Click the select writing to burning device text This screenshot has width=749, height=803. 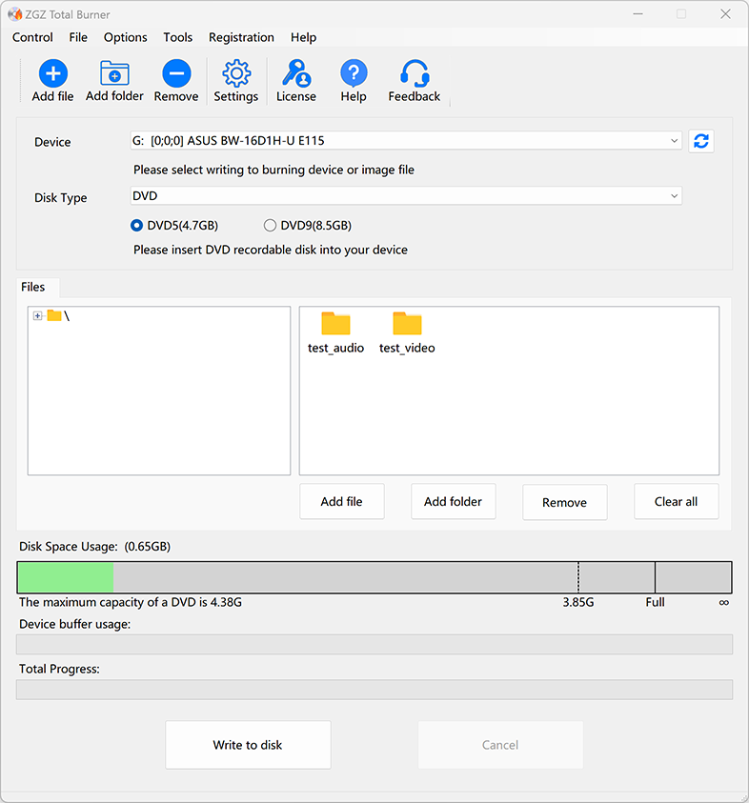point(274,170)
